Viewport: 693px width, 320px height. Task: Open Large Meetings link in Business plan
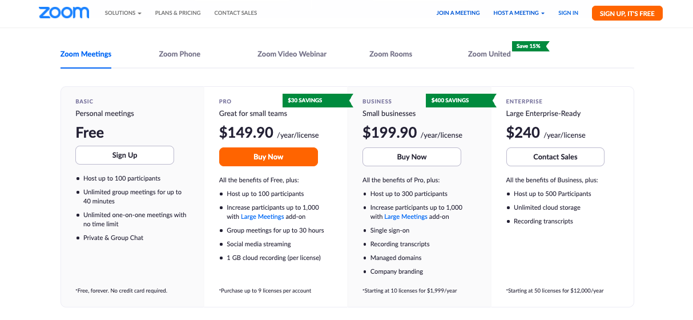(x=406, y=217)
